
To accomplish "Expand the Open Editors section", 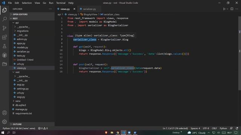I will tap(32, 14).
